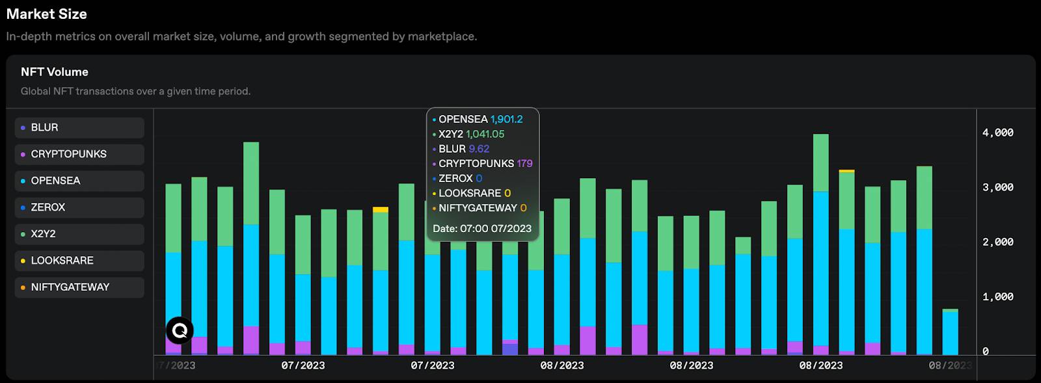Click tooltip line ZEROX 0

coord(457,178)
